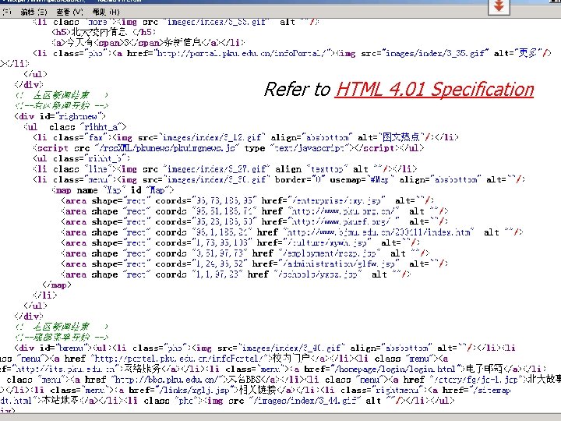Click area line with www.pku.org.cn href
The image size is (561, 421).
254,211
